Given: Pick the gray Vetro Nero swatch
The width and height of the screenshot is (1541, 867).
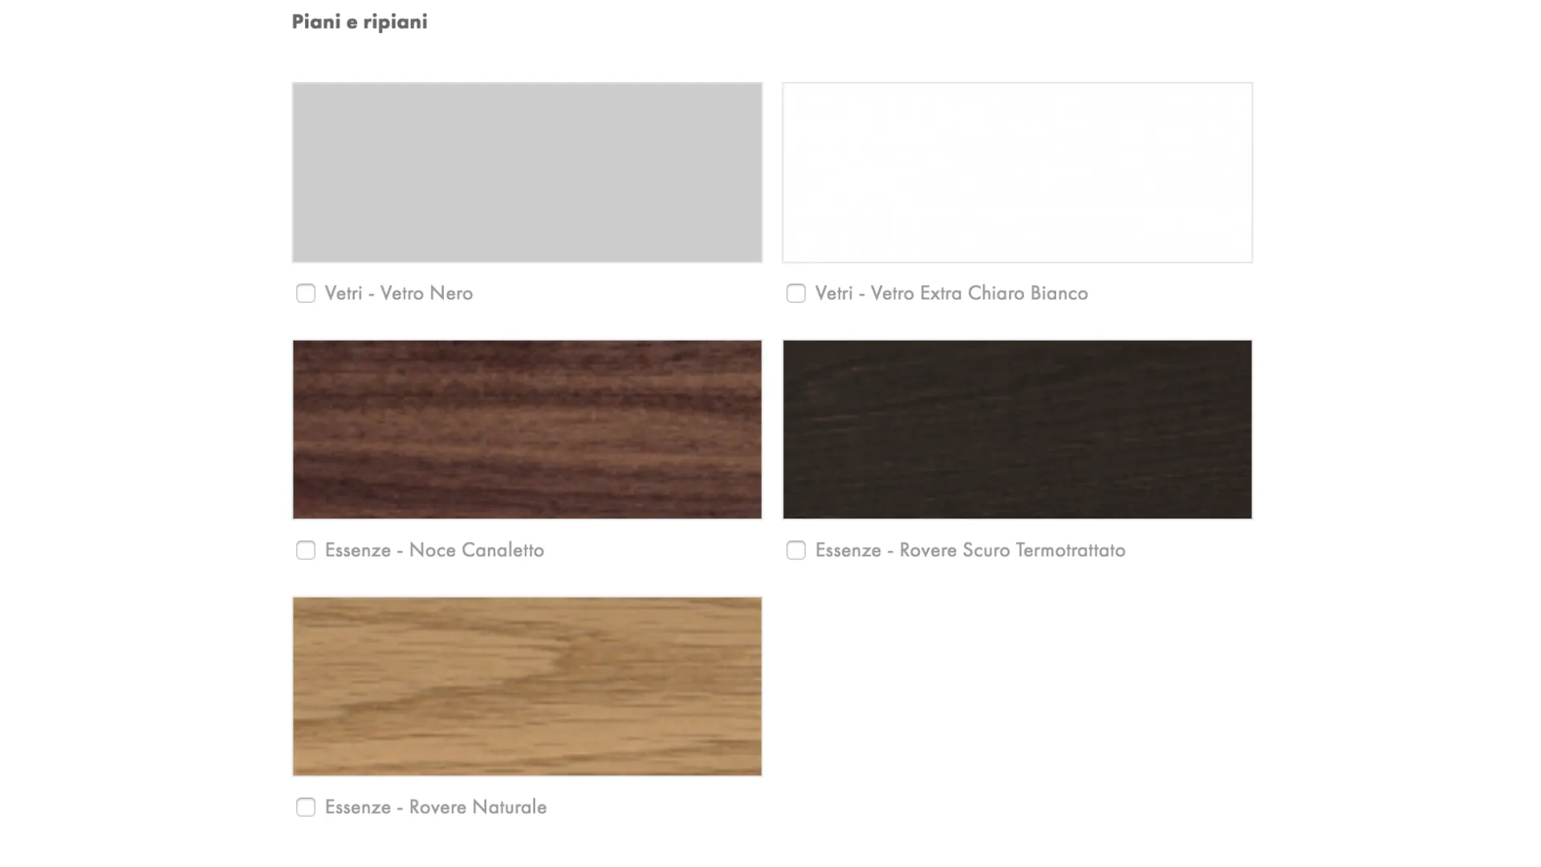Looking at the screenshot, I should [527, 173].
